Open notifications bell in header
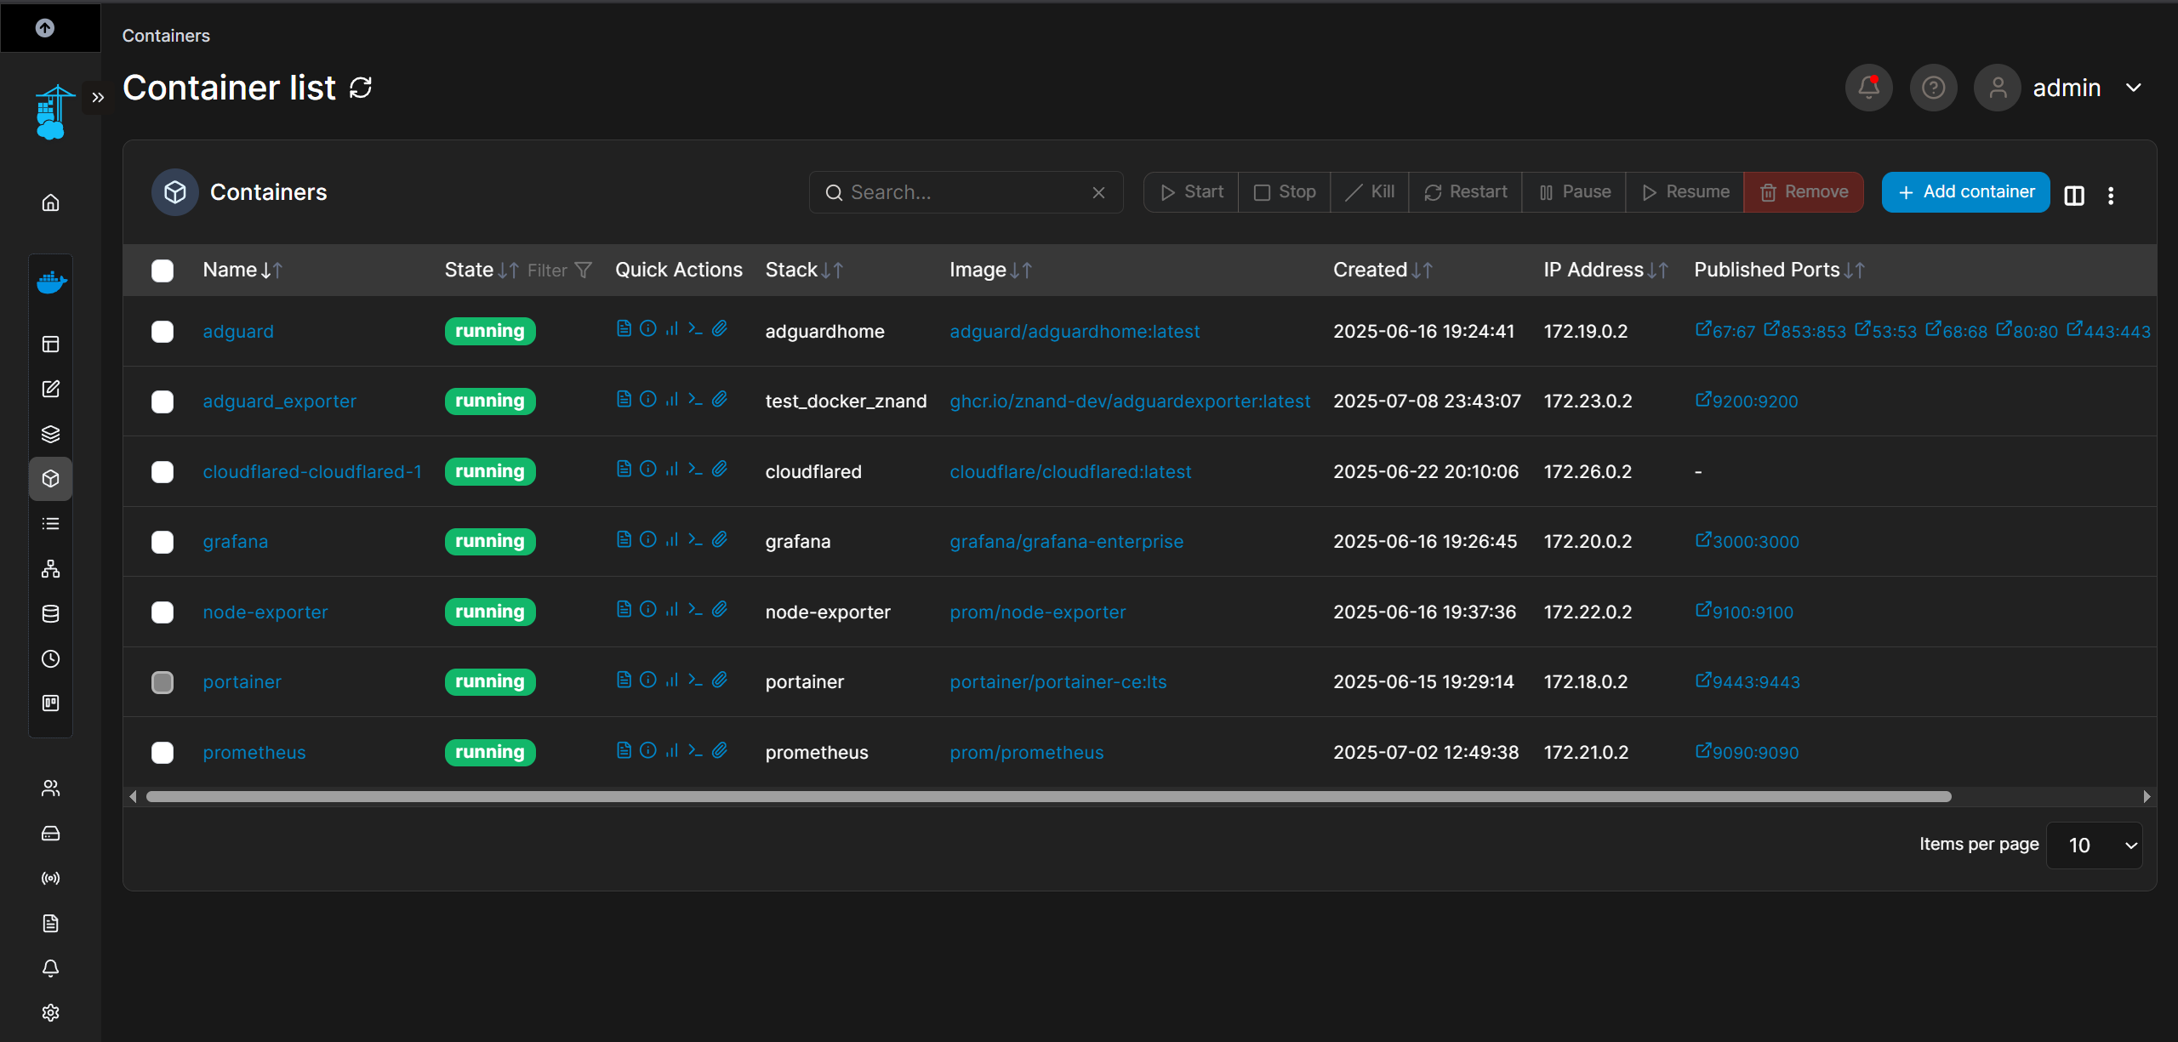This screenshot has height=1042, width=2178. (x=1868, y=88)
